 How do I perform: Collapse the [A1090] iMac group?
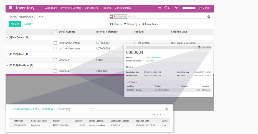[7, 54]
